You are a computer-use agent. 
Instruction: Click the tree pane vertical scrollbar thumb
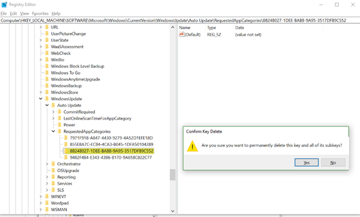(x=172, y=175)
